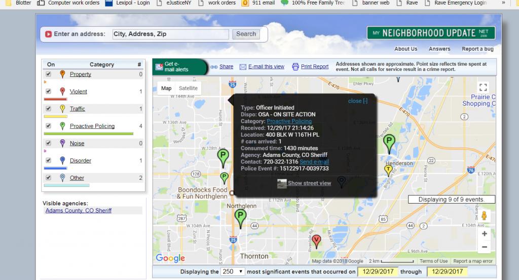The image size is (519, 280).
Task: Click the yellow Traffic marker near Henderson
Action: point(388,169)
